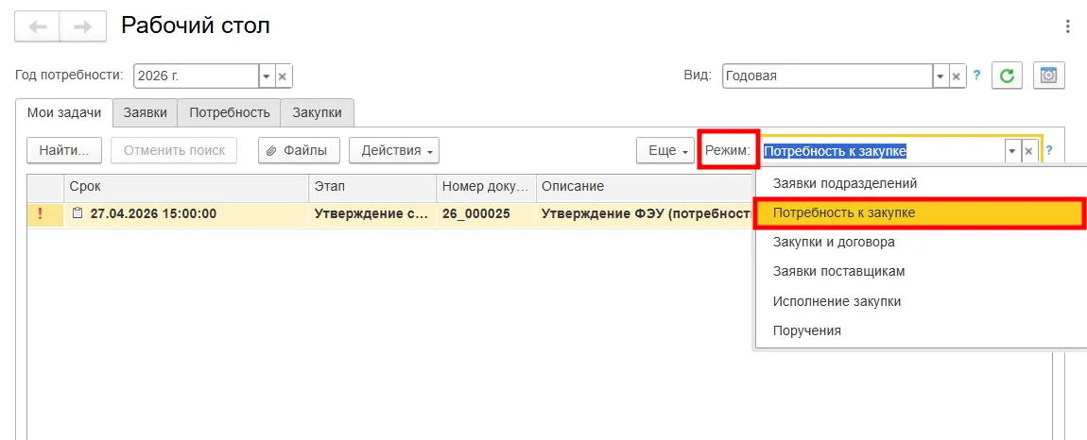Sort by the Номер доку... column header
The image size is (1087, 440).
point(487,187)
